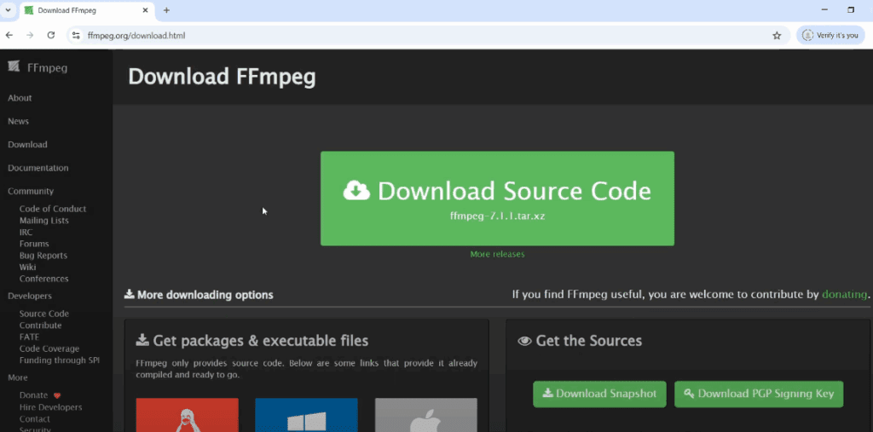Close the Download FFmpeg tab
Viewport: 873px width, 432px height.
(146, 10)
